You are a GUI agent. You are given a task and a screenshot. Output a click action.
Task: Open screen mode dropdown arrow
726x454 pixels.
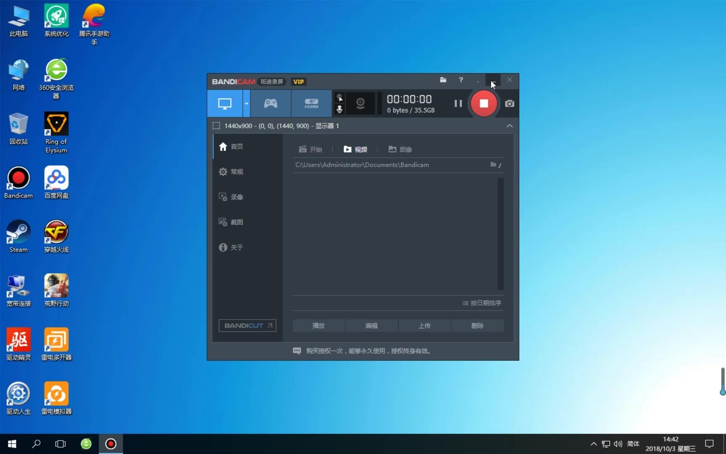coord(247,103)
